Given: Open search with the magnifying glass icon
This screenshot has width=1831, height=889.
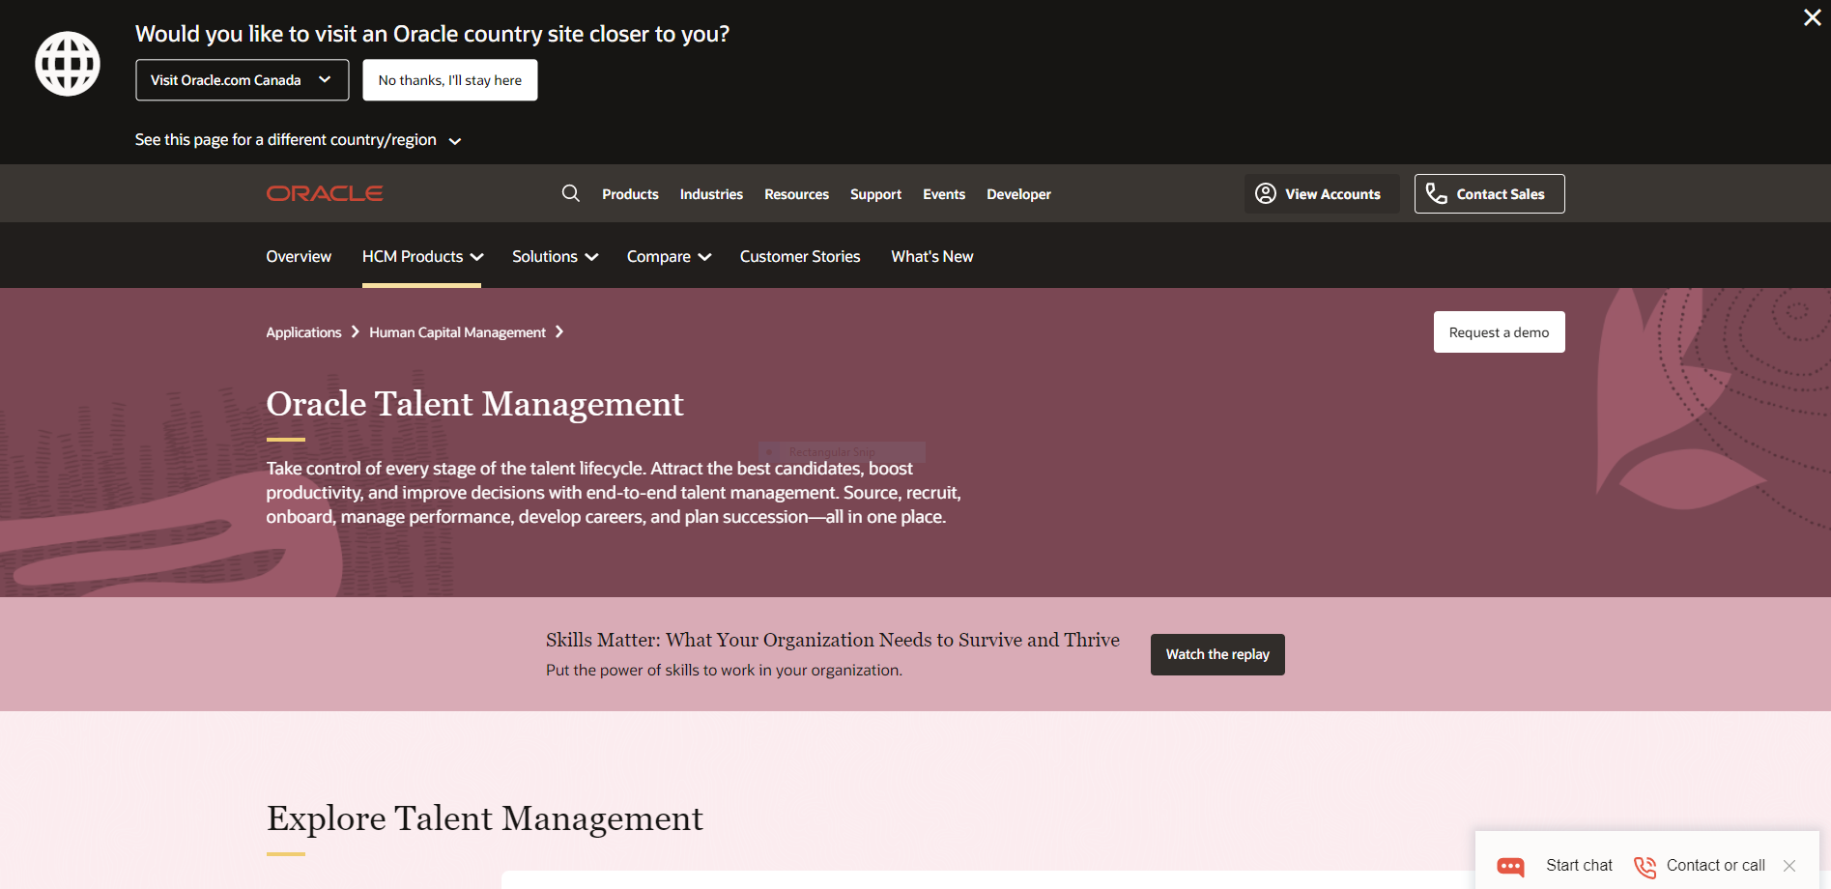Looking at the screenshot, I should [571, 193].
